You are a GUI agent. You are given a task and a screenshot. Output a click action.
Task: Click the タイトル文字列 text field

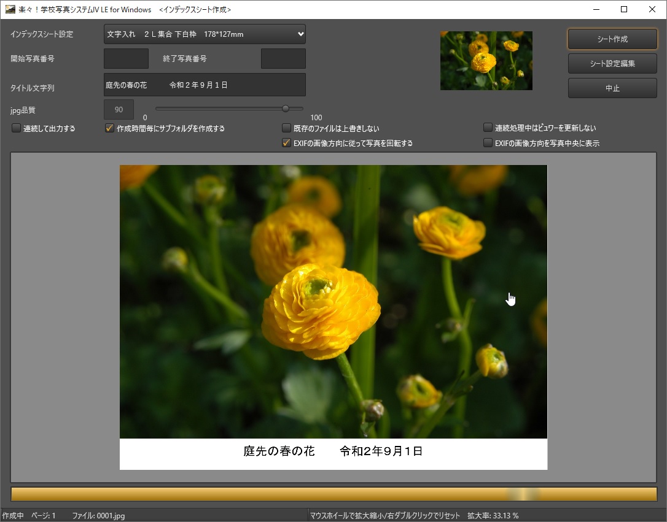pos(205,85)
